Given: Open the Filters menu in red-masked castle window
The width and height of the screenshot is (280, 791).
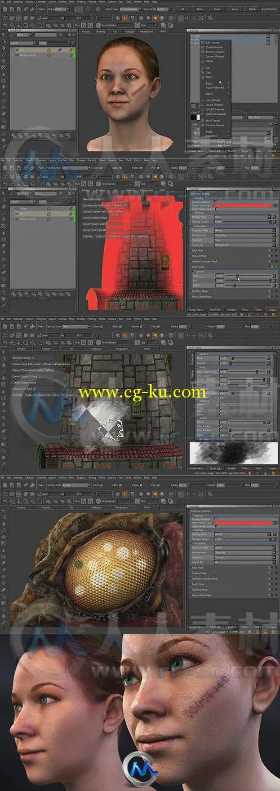Looking at the screenshot, I should coord(102,160).
